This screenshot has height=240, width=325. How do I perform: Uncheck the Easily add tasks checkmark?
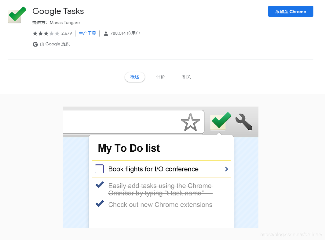coord(100,185)
